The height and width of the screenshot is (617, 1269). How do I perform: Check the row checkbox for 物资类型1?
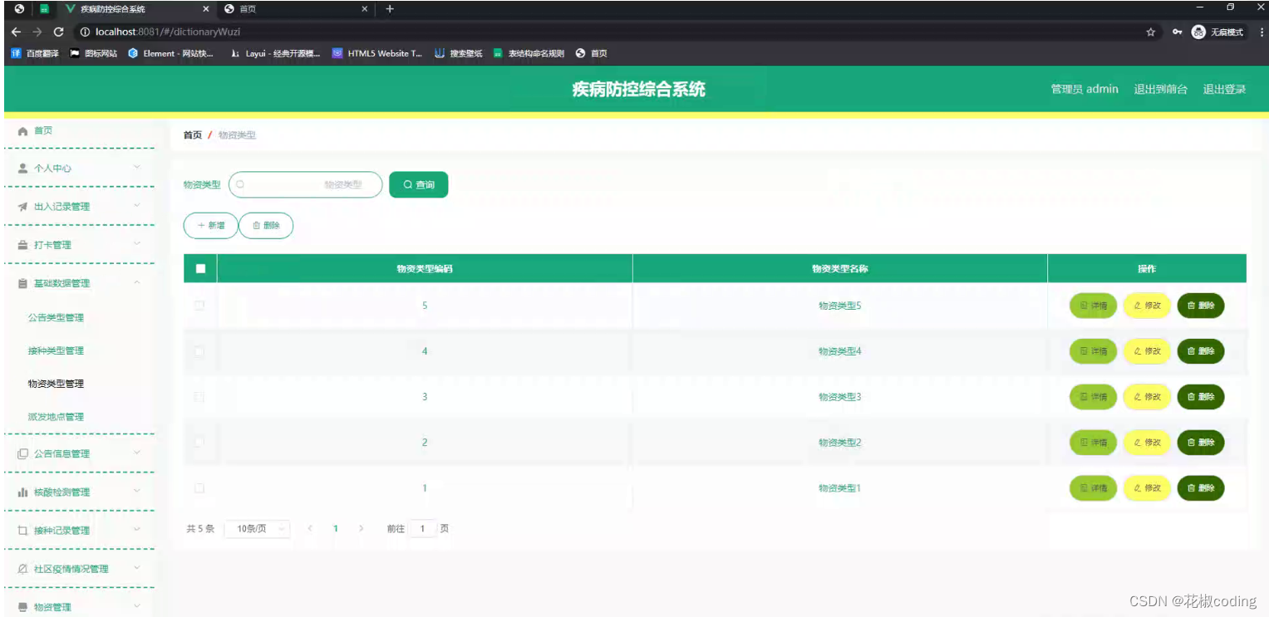[199, 488]
